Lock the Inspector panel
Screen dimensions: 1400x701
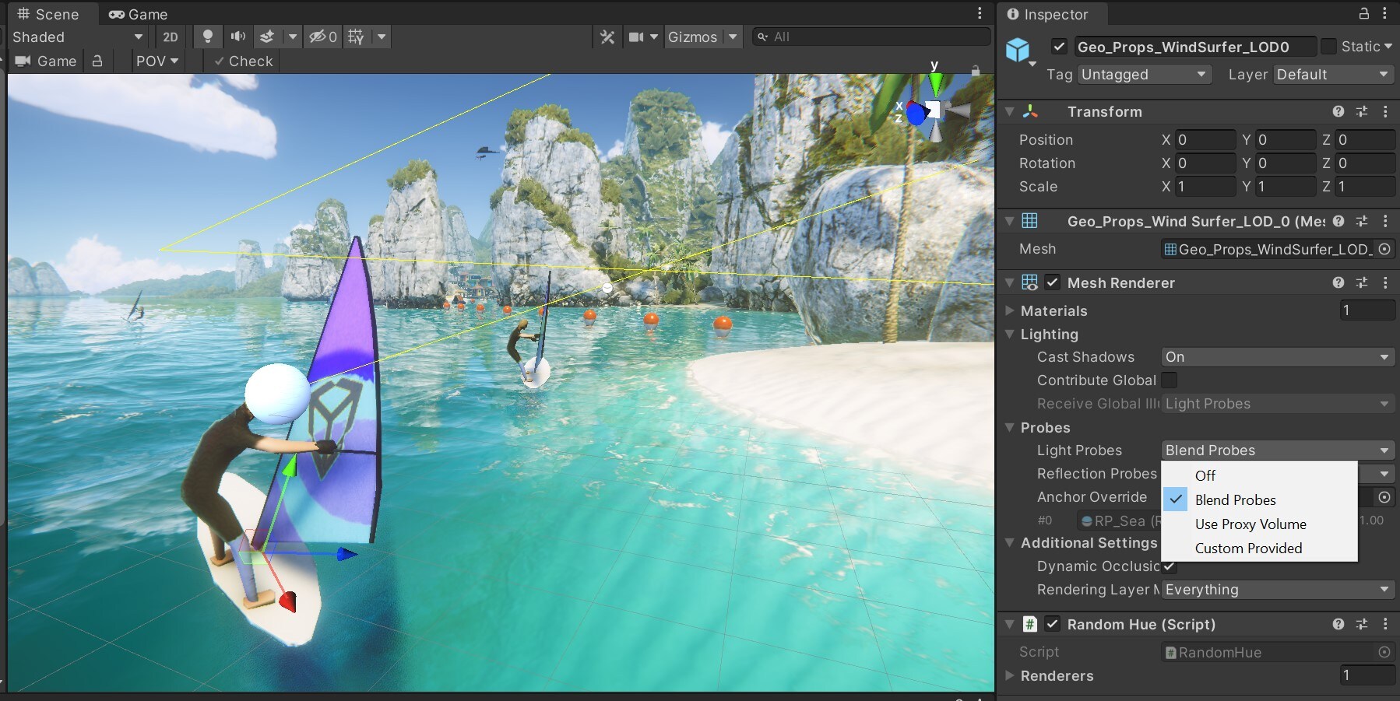tap(1363, 14)
